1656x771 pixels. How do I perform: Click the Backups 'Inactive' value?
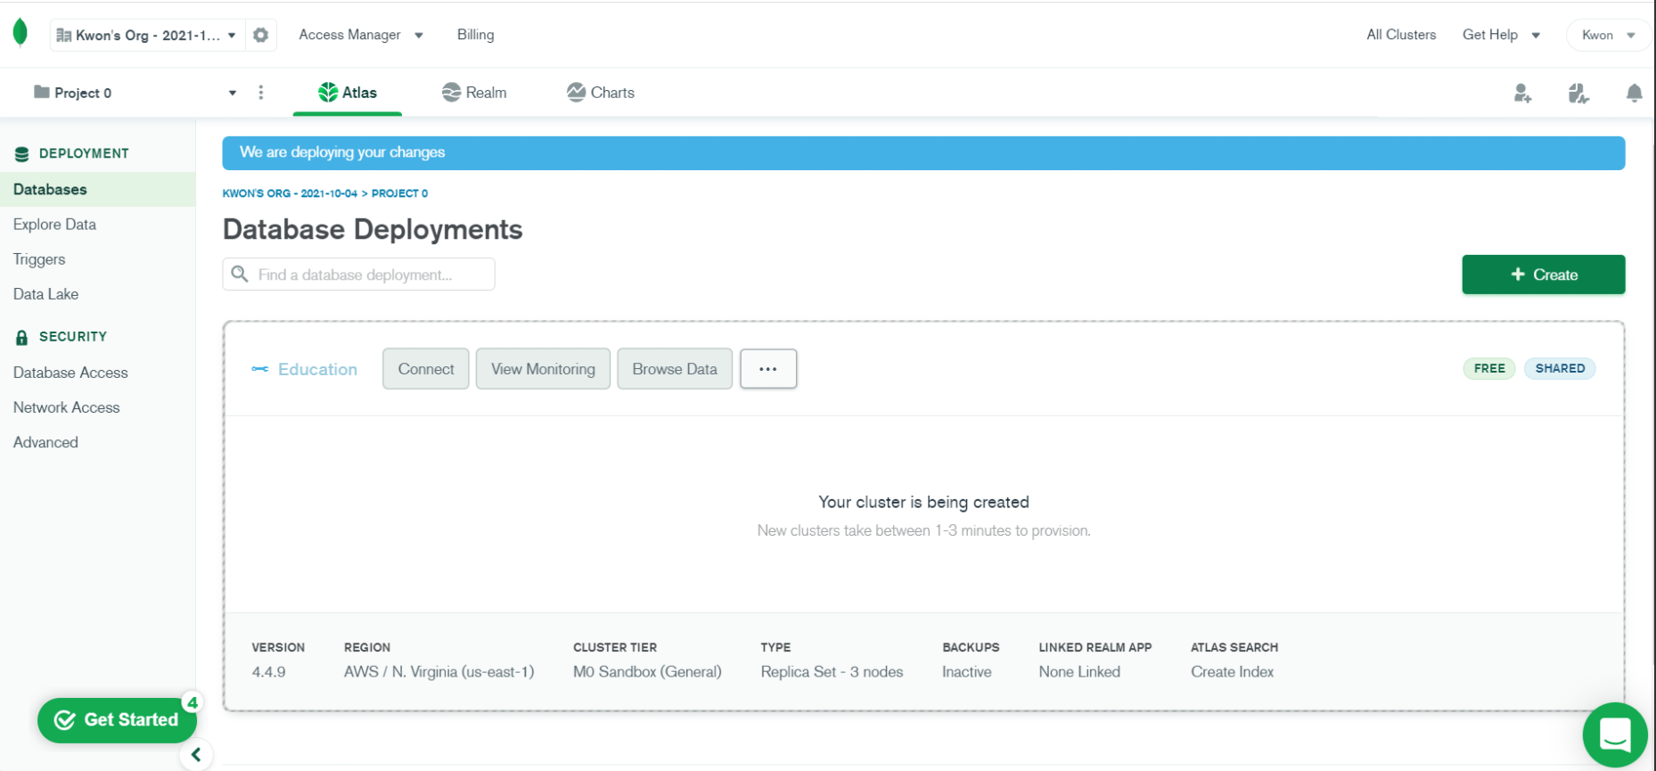tap(967, 672)
